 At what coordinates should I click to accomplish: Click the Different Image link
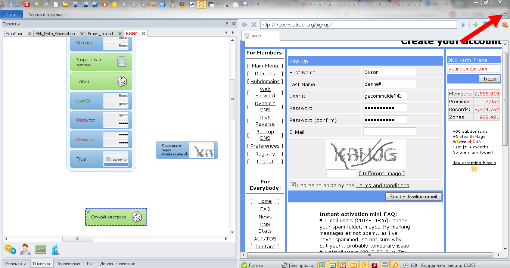point(382,173)
